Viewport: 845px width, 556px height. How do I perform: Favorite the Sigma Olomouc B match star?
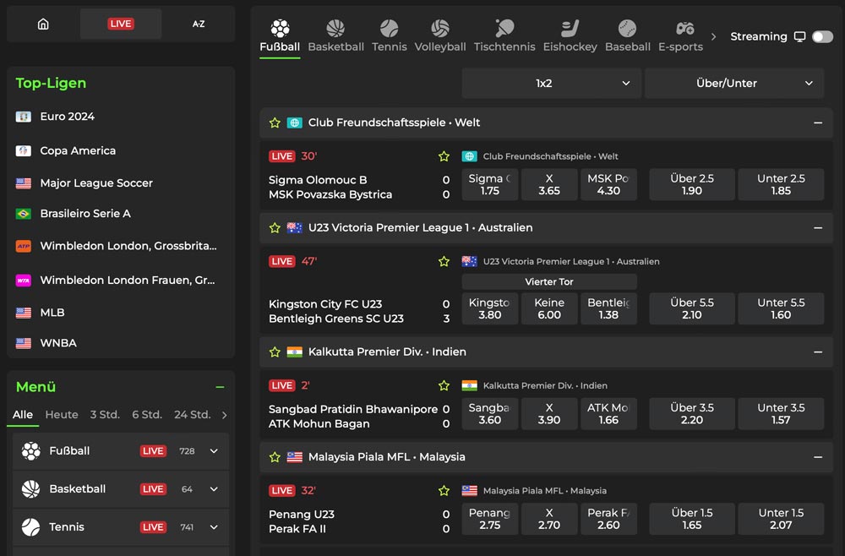click(x=444, y=156)
